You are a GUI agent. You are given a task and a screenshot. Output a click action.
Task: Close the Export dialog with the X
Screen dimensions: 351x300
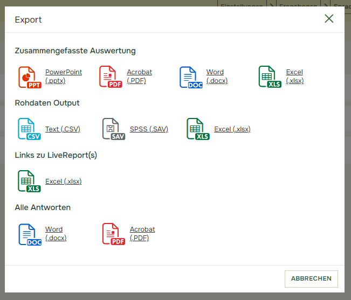coord(329,19)
